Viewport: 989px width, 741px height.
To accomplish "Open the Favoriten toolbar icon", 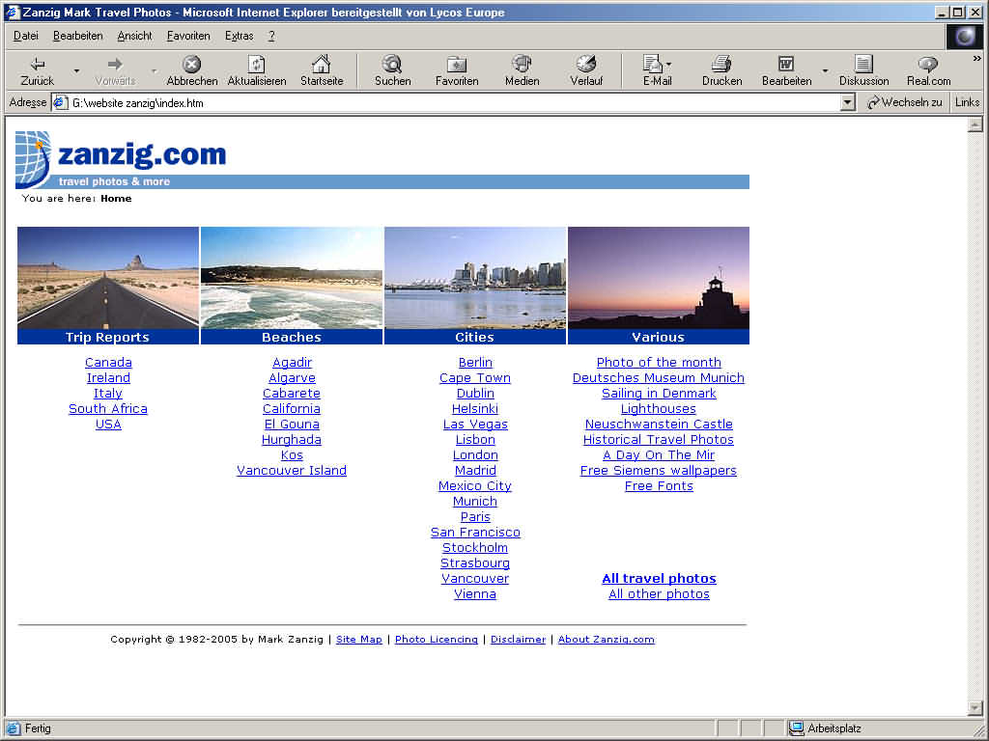I will click(456, 65).
